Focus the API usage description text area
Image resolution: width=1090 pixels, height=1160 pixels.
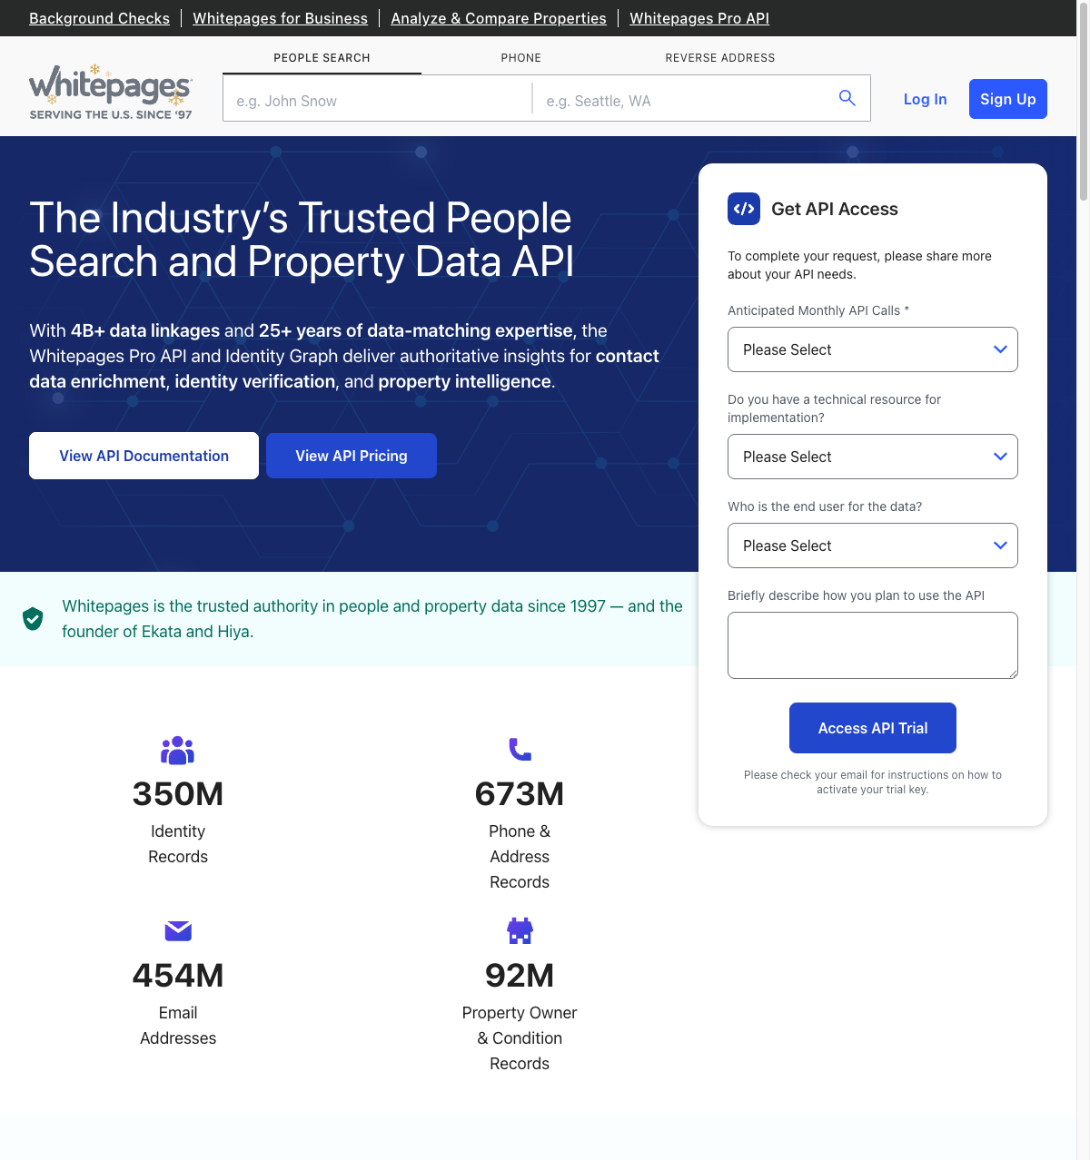tap(872, 645)
